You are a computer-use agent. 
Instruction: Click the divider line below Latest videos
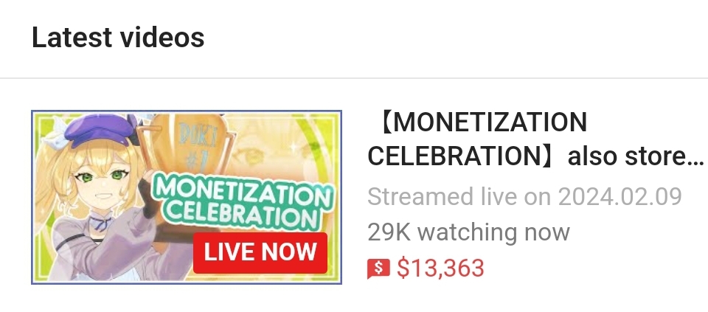tap(354, 78)
